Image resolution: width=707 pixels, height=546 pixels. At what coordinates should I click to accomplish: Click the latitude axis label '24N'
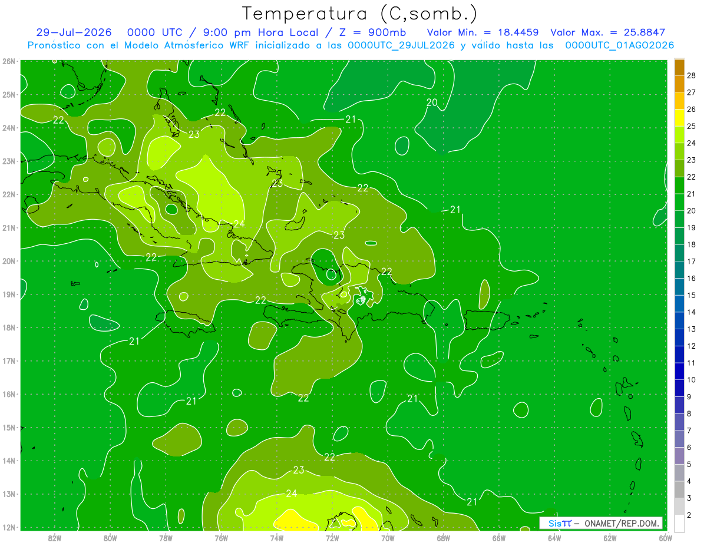click(x=9, y=128)
